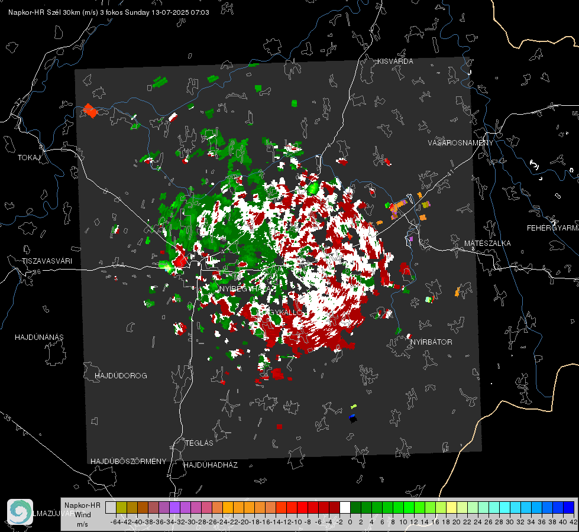579x532 pixels.
Task: Click the 0 value on the legend scale
Action: tap(350, 522)
